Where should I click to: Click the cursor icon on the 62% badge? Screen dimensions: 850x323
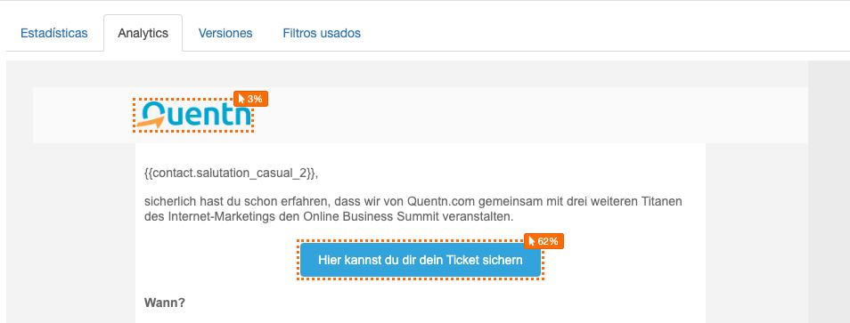point(532,241)
